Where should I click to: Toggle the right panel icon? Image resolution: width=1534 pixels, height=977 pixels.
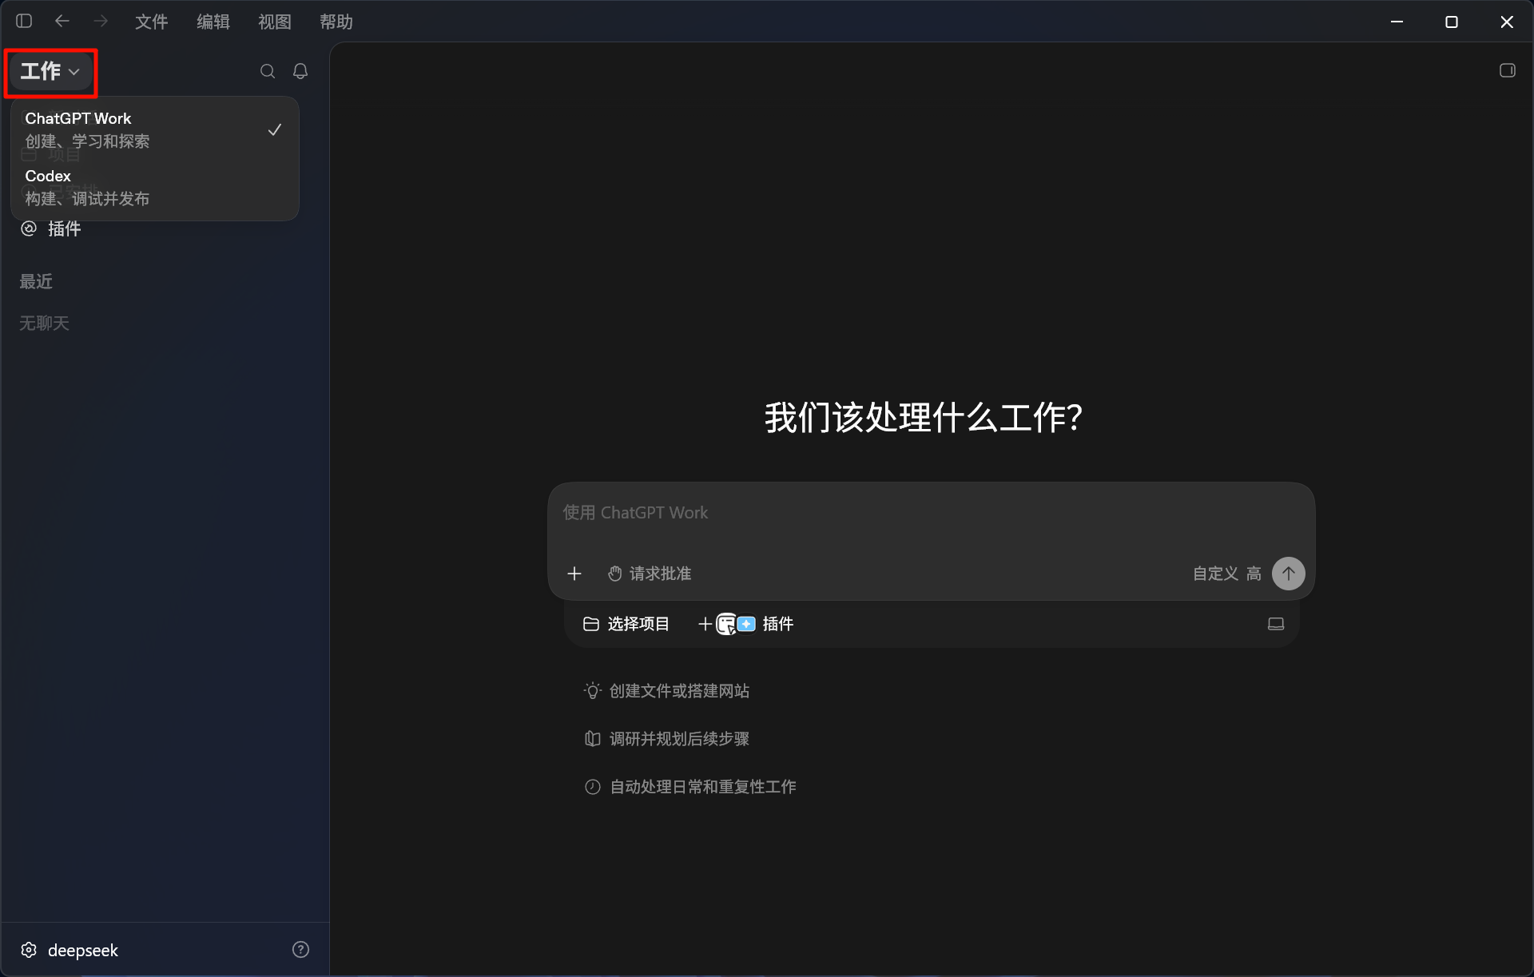[x=1508, y=70]
